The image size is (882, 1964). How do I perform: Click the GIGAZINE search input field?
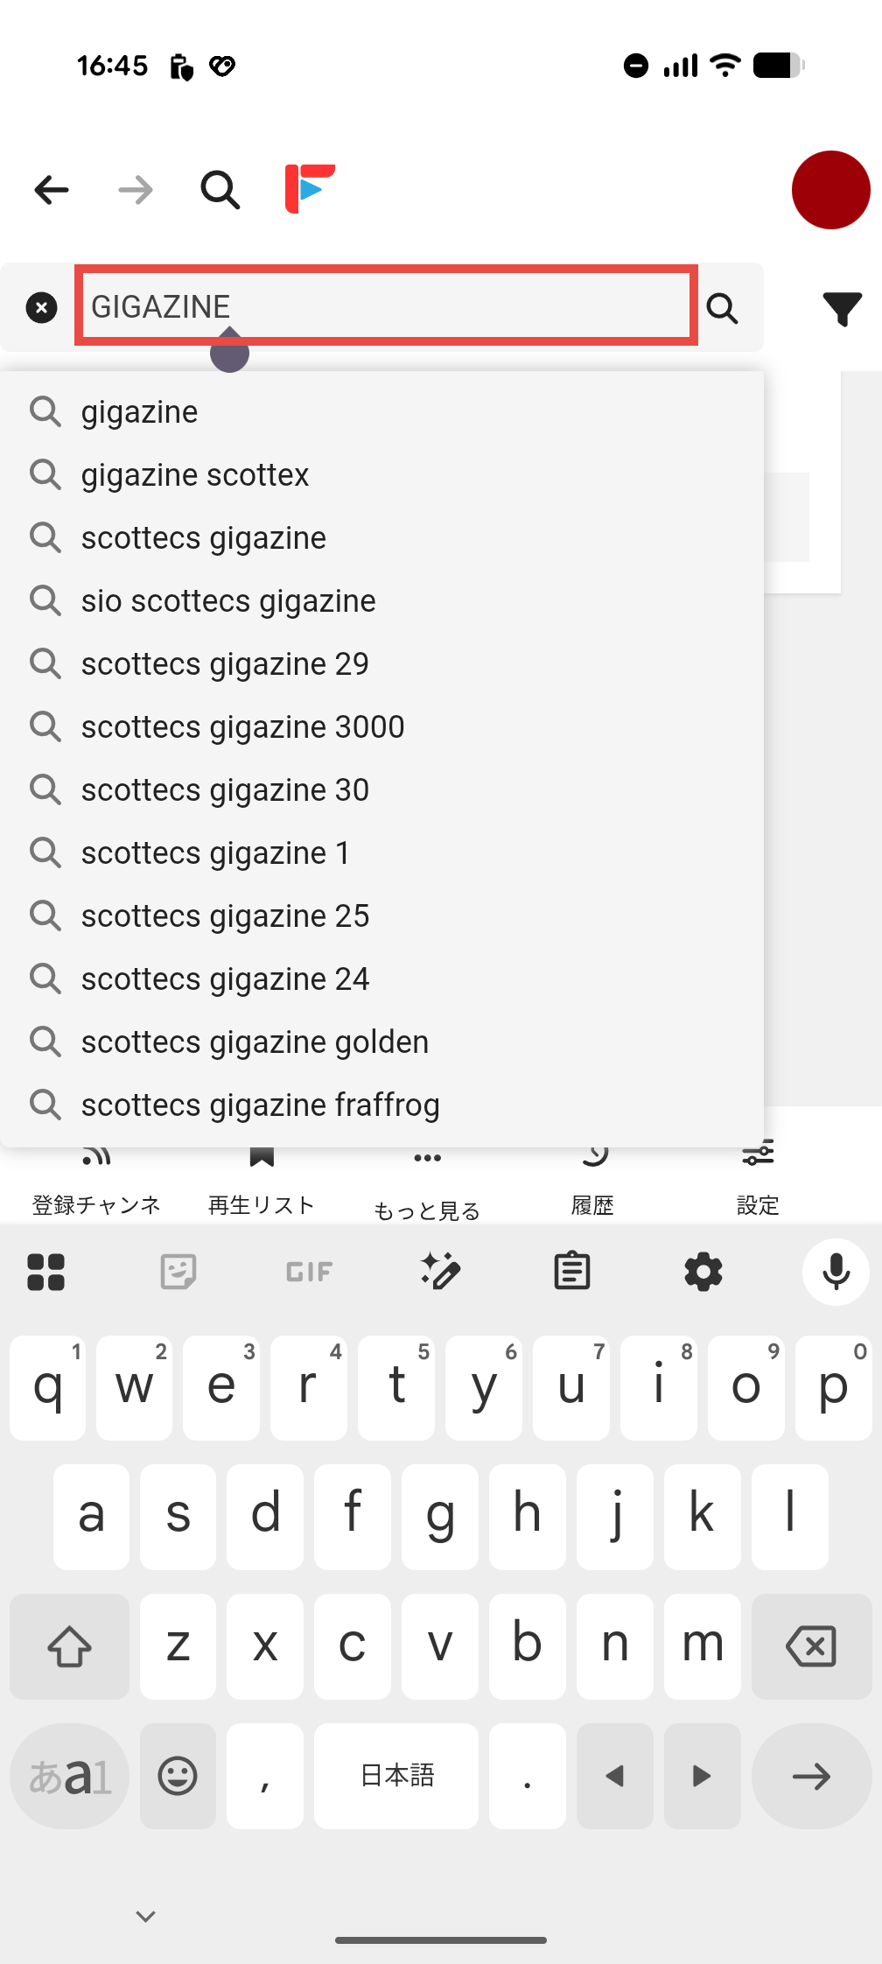tap(385, 305)
